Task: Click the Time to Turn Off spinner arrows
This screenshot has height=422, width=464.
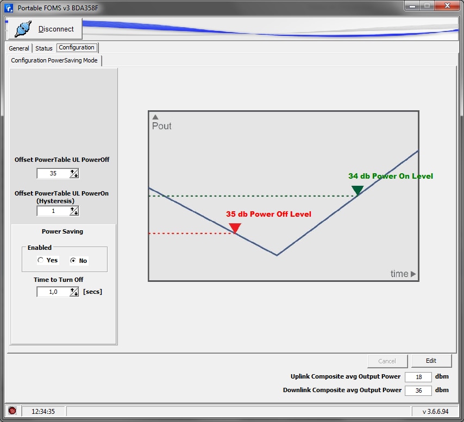Action: point(74,292)
